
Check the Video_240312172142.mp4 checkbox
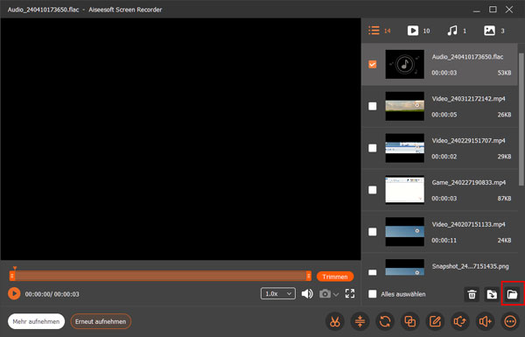[x=373, y=106]
